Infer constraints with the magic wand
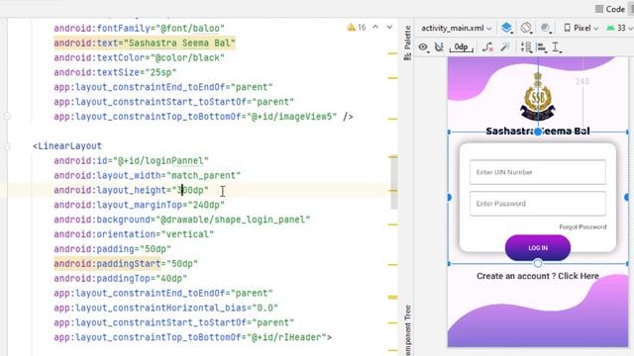 [505, 47]
